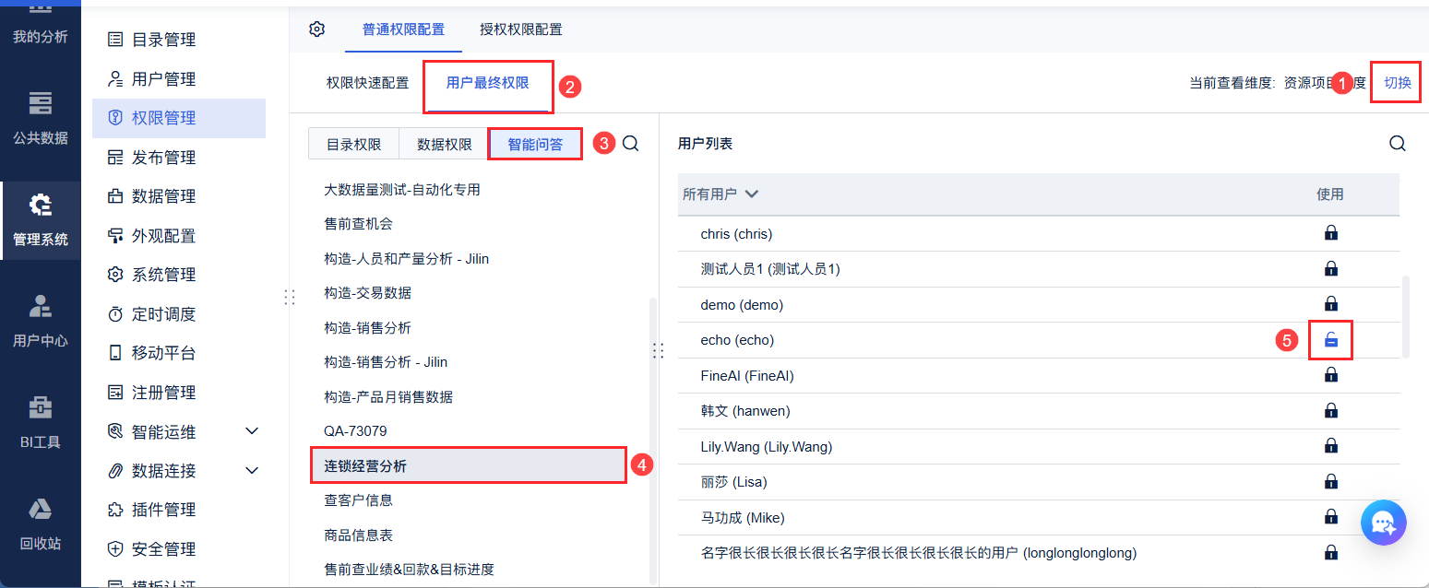Viewport: 1429px width, 588px height.
Task: Toggle usage lock for chris user
Action: pos(1330,233)
